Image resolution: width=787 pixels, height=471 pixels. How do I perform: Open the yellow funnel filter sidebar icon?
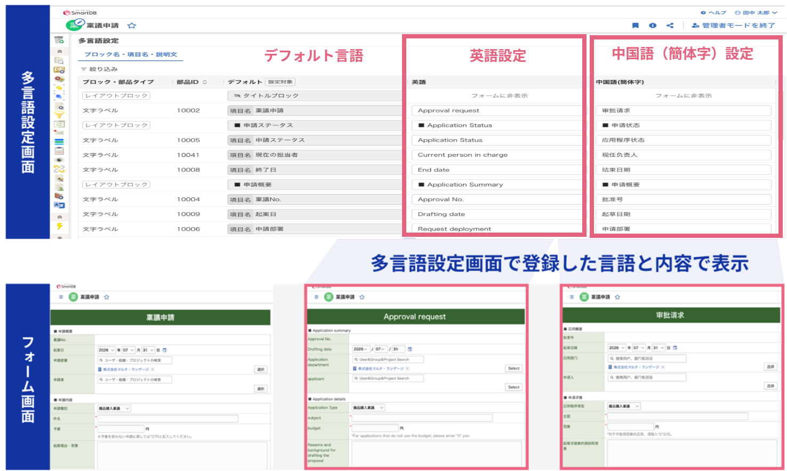tap(59, 115)
